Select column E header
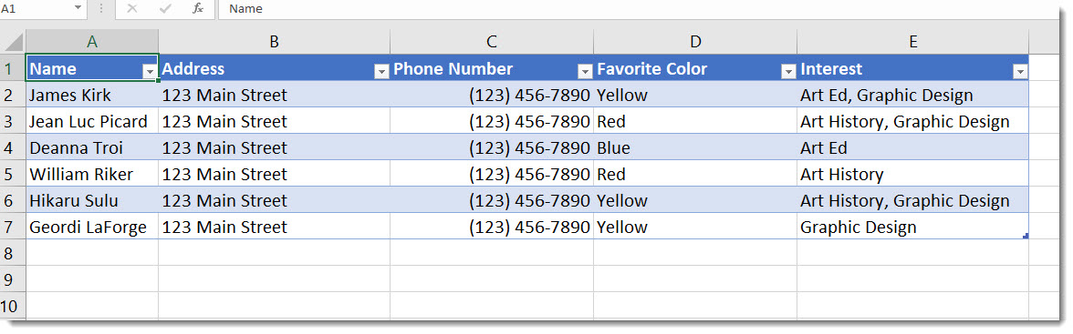The height and width of the screenshot is (334, 1073). (912, 42)
